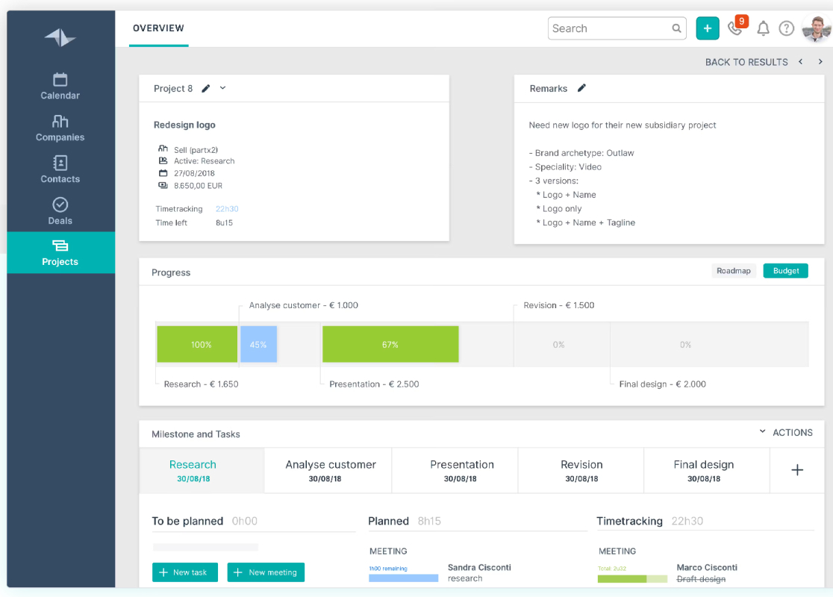Open the Deals section
833x597 pixels.
click(x=60, y=211)
